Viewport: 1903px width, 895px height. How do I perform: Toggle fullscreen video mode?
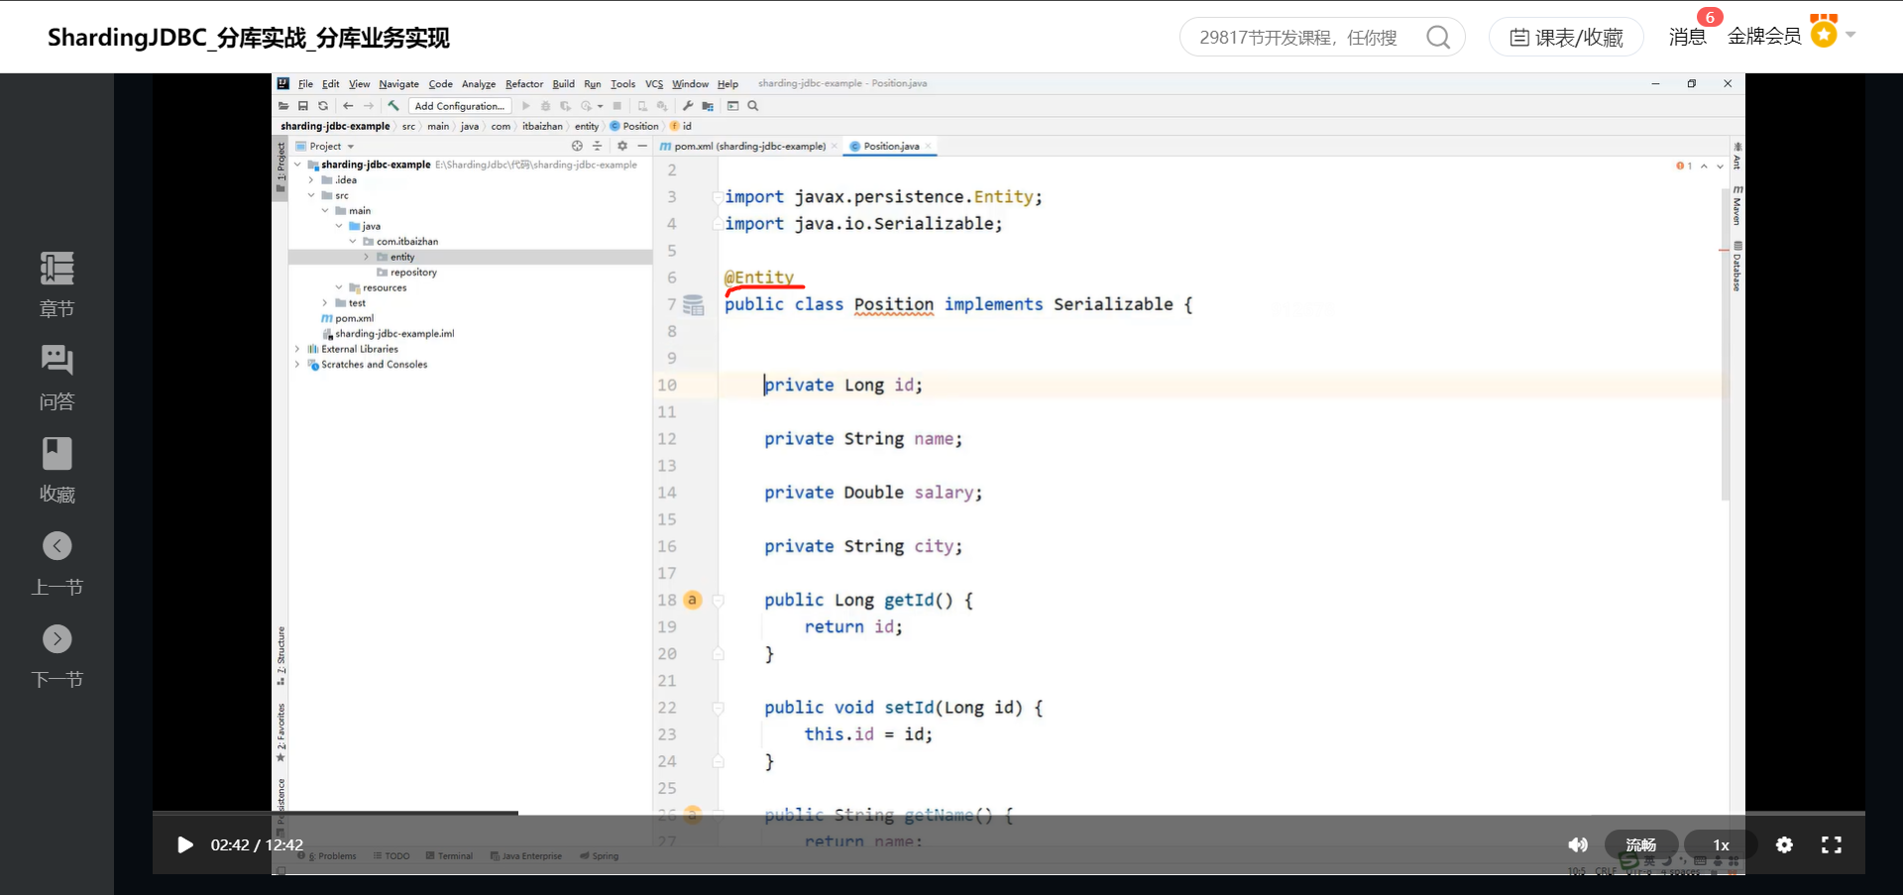click(1832, 844)
